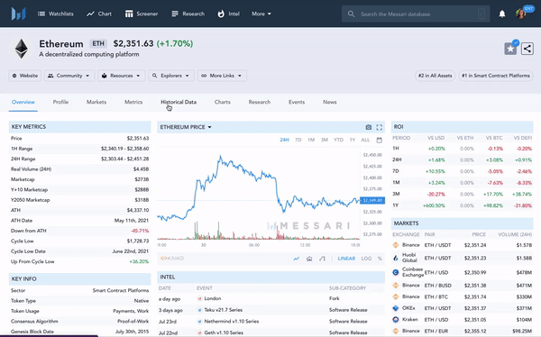Screen dimensions: 541x337
Task: Click the #2 in All Assets badge
Action: point(436,76)
